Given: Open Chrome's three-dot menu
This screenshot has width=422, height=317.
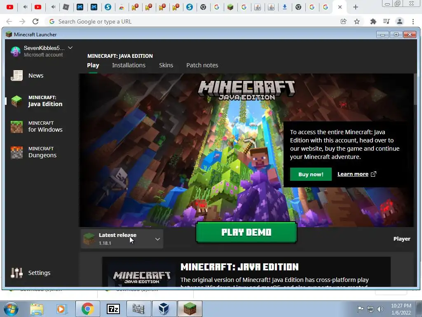Looking at the screenshot, I should tap(413, 21).
